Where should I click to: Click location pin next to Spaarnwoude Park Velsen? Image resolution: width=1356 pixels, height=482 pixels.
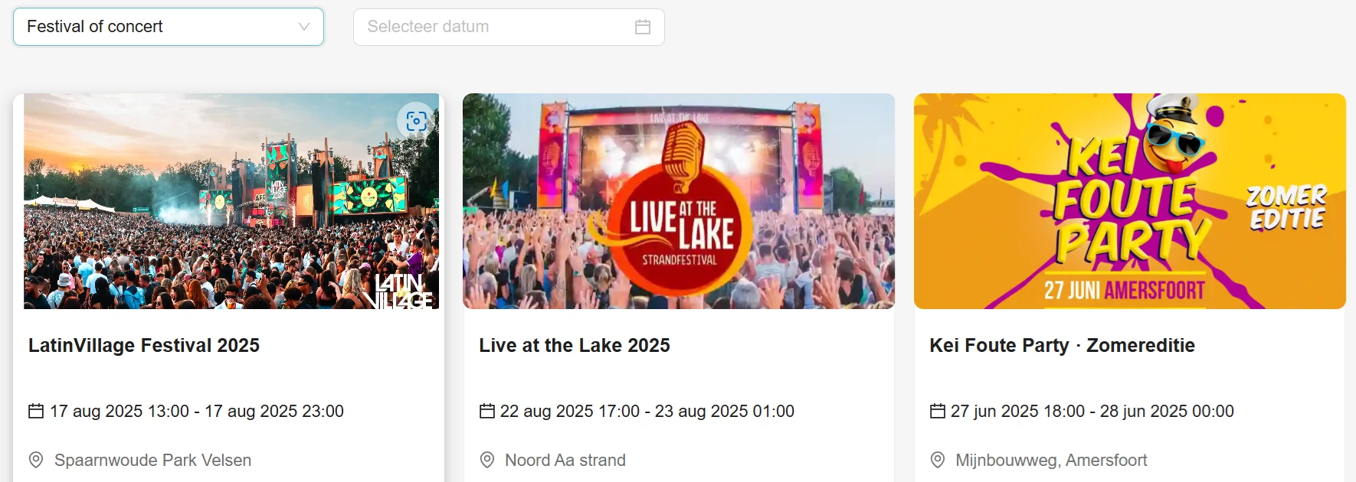36,460
